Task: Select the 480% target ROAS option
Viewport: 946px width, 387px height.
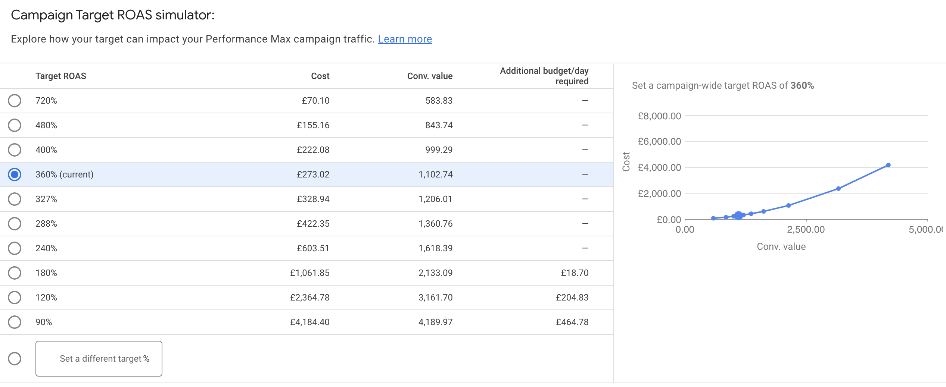Action: [x=15, y=125]
